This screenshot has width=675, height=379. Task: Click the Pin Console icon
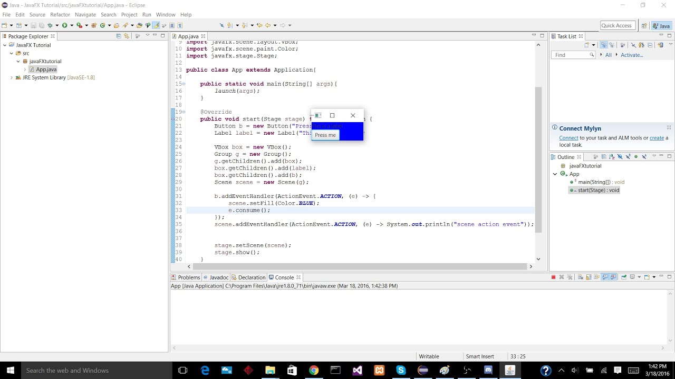click(x=624, y=277)
